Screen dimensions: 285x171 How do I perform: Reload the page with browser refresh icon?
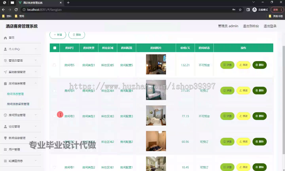(16, 9)
